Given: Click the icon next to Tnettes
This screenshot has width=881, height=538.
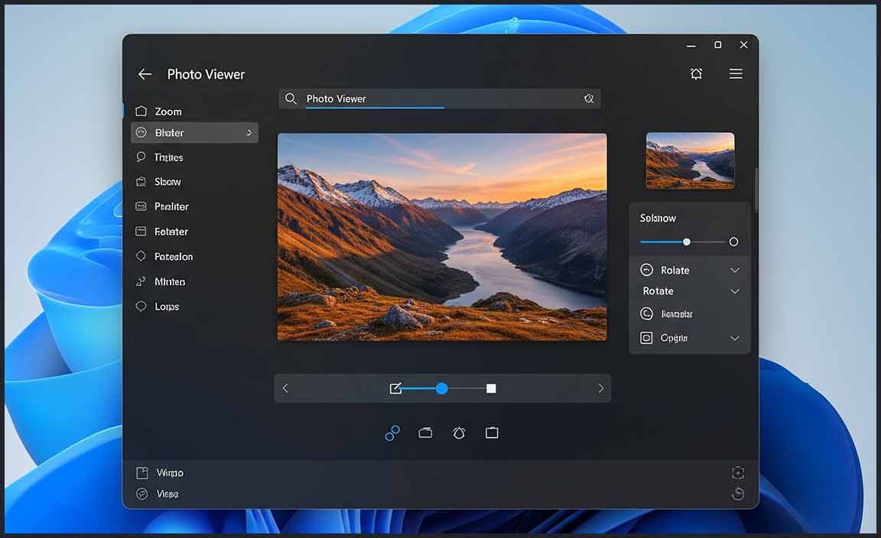Looking at the screenshot, I should pos(141,157).
